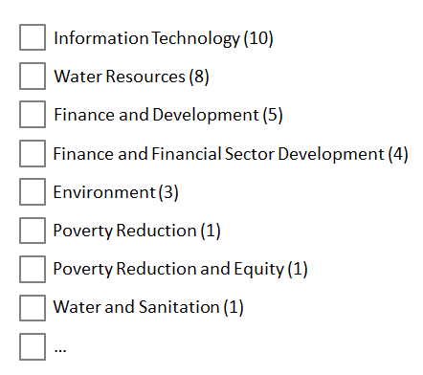The width and height of the screenshot is (423, 375).
Task: Click the Water and Sanitation label text
Action: pyautogui.click(x=136, y=307)
